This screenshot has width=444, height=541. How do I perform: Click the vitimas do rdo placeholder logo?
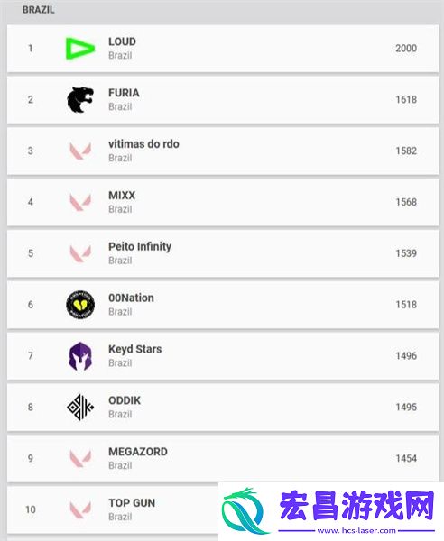pos(80,151)
